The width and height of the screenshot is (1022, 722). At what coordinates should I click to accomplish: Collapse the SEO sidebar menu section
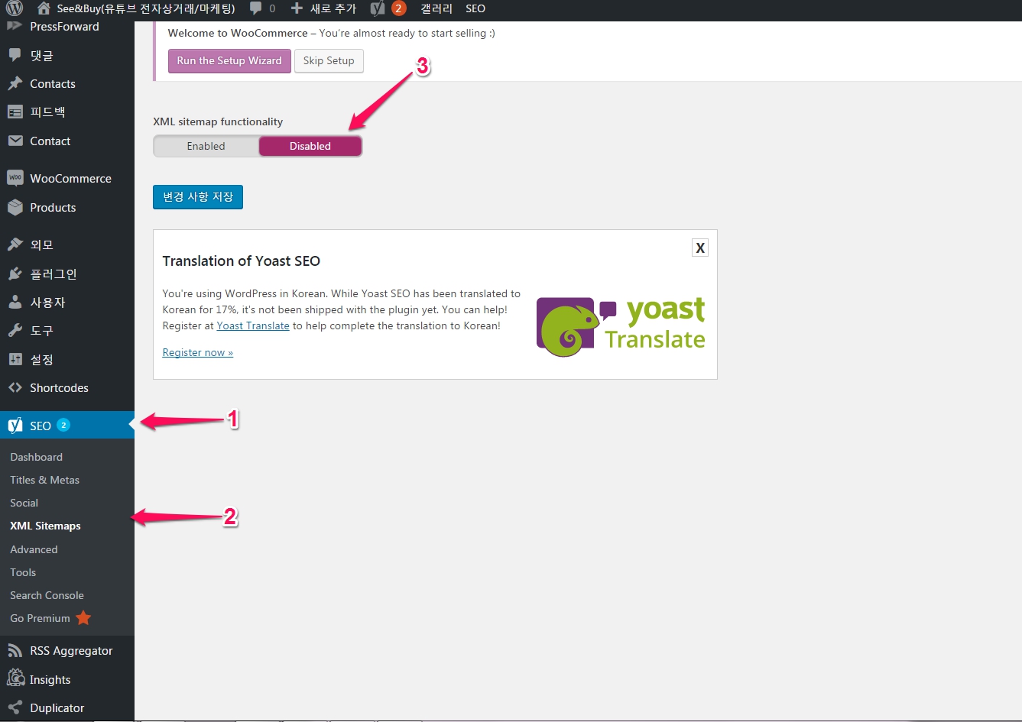coord(41,426)
